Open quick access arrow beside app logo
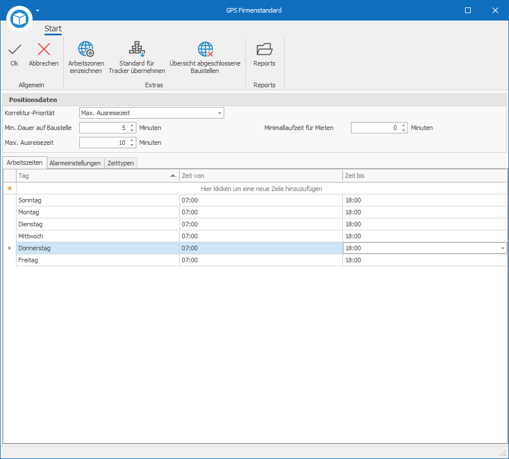Viewport: 509px width, 459px height. click(38, 10)
